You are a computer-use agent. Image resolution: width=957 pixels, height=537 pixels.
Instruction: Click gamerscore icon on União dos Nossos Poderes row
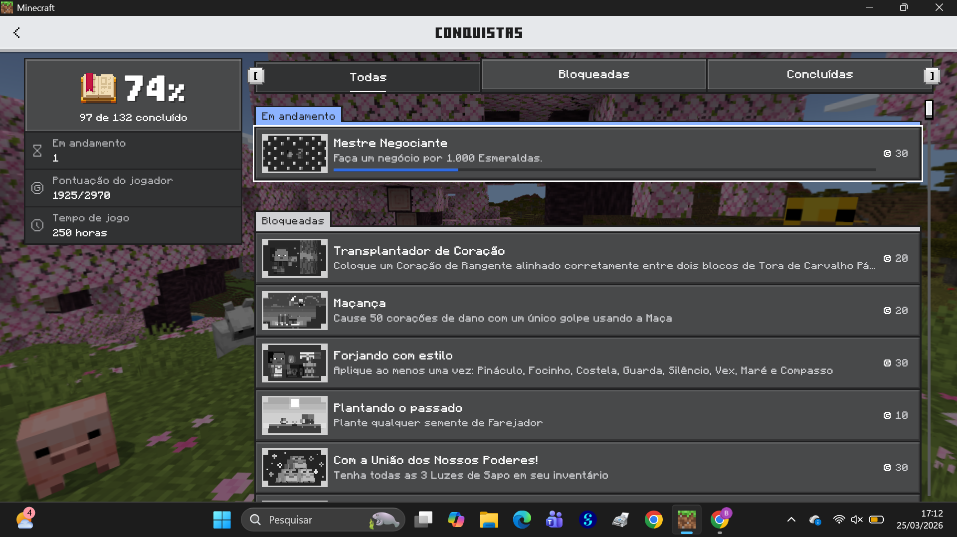887,468
